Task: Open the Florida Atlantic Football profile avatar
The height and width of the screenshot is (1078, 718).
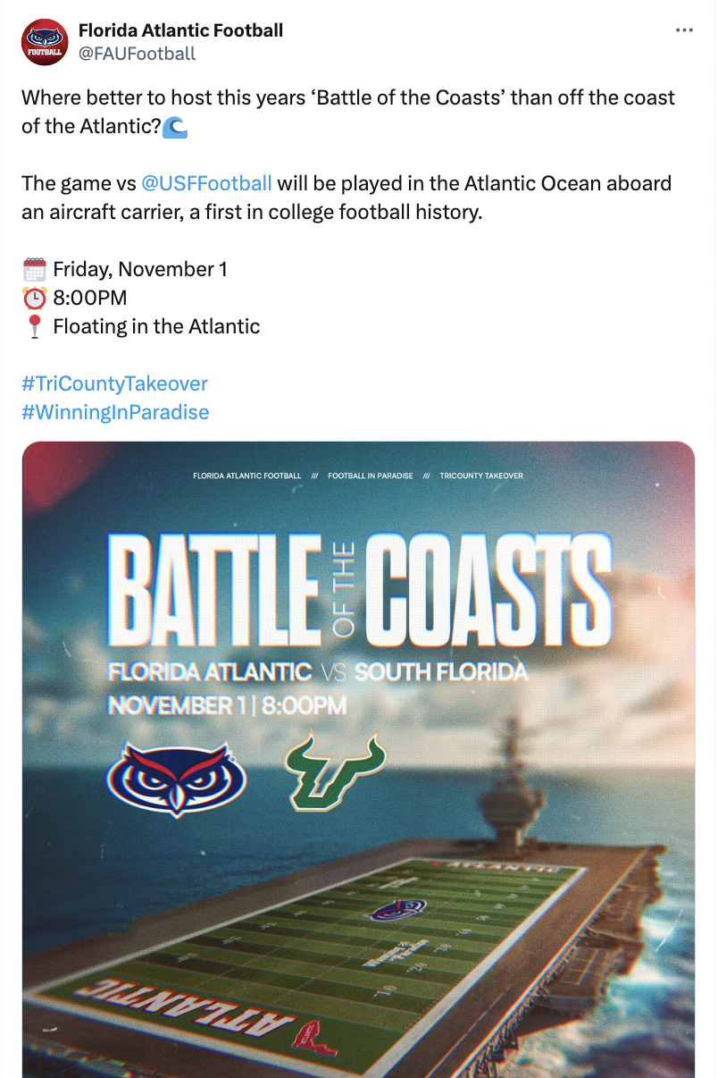Action: (45, 41)
